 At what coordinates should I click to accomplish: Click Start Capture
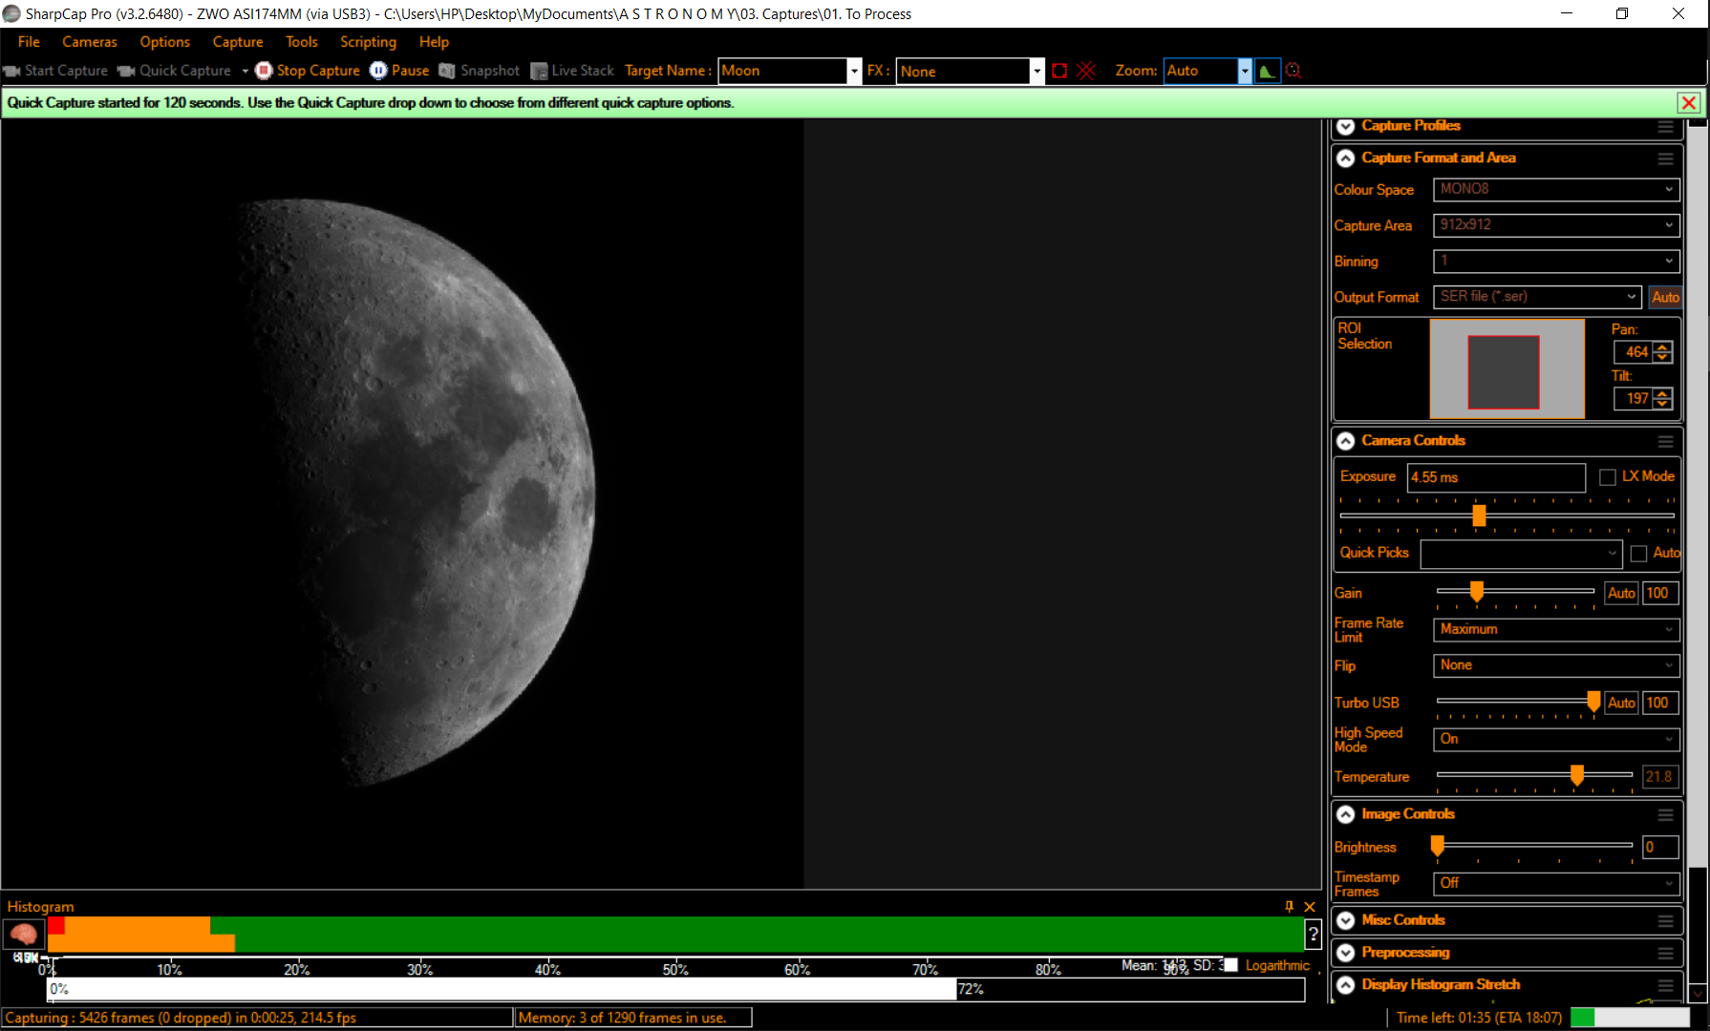click(x=55, y=70)
